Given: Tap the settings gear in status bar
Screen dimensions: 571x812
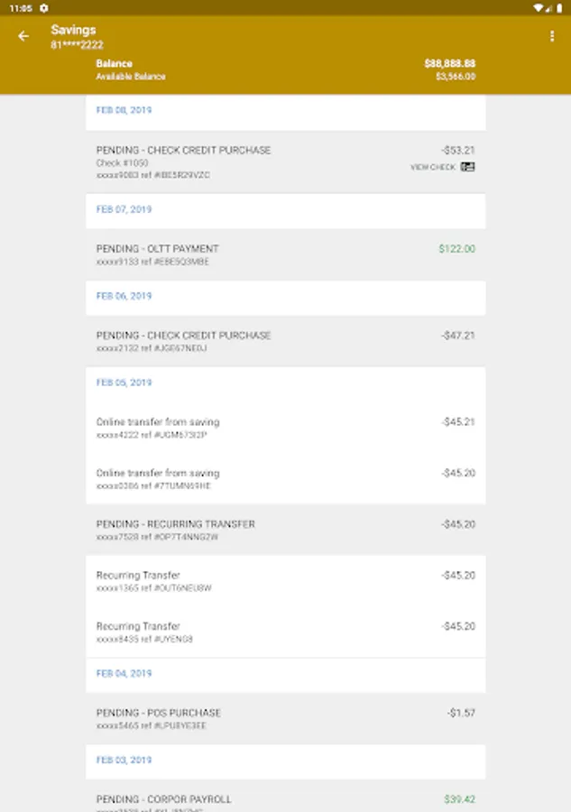Looking at the screenshot, I should click(x=43, y=7).
